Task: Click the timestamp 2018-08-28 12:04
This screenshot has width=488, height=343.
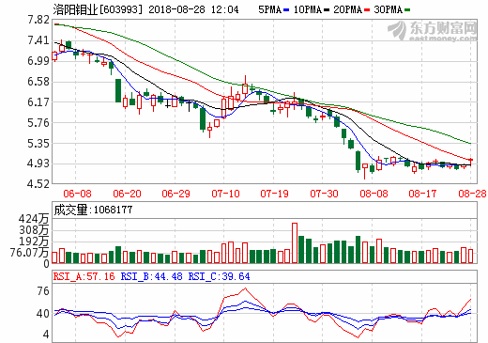Action: pos(193,9)
